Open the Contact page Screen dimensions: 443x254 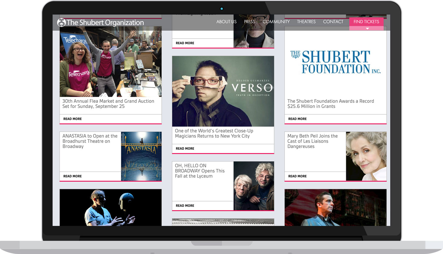pos(333,22)
